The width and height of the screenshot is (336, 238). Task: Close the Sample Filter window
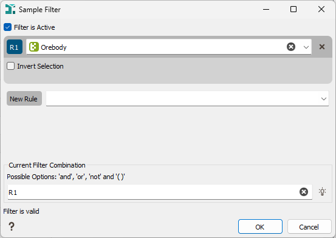[x=321, y=9]
